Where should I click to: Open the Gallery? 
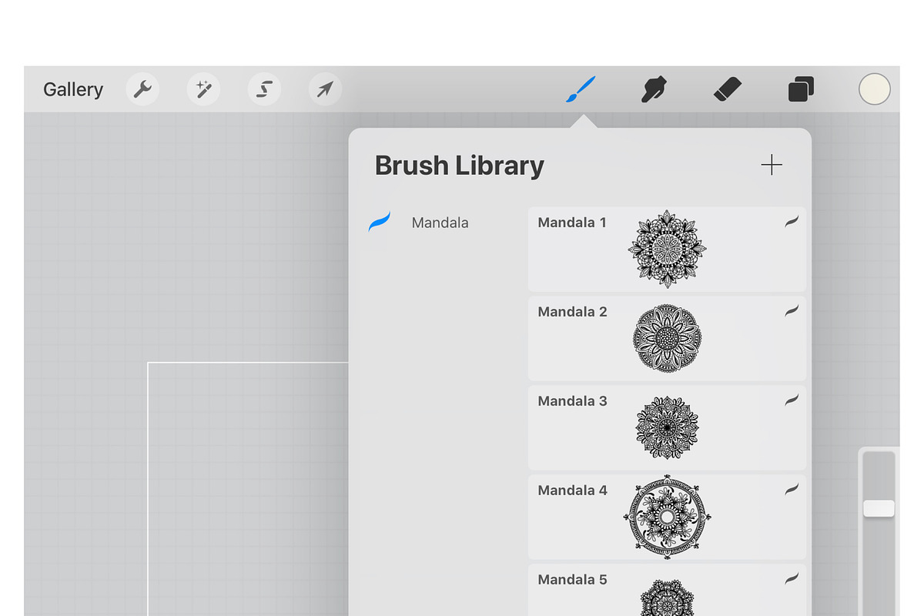[73, 89]
